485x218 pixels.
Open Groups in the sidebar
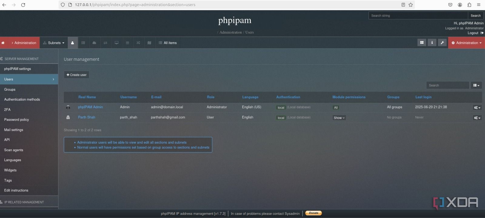click(x=29, y=89)
